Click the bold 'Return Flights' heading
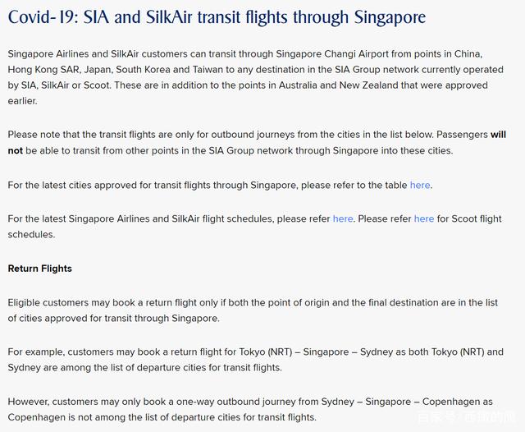525x432 pixels. click(40, 269)
